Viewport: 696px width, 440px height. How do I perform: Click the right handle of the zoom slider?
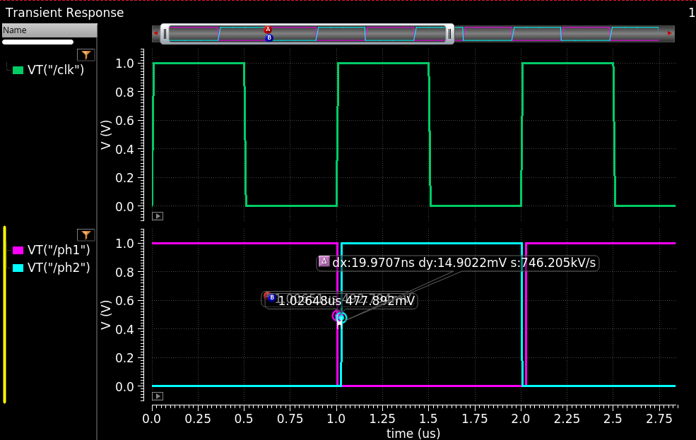coord(449,34)
